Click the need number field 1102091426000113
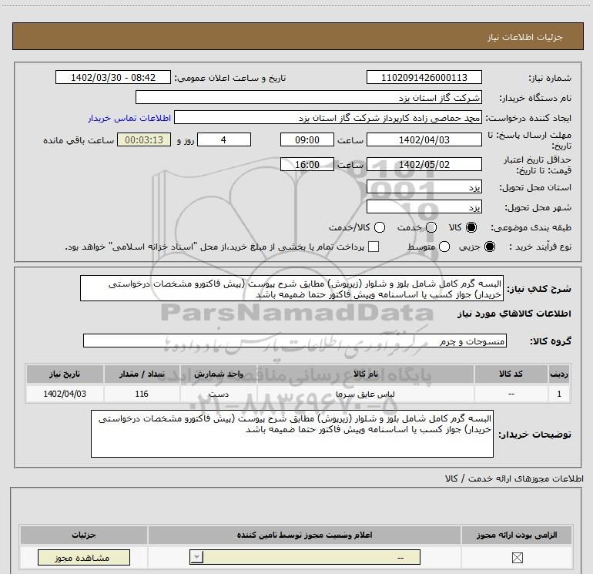 [x=424, y=77]
